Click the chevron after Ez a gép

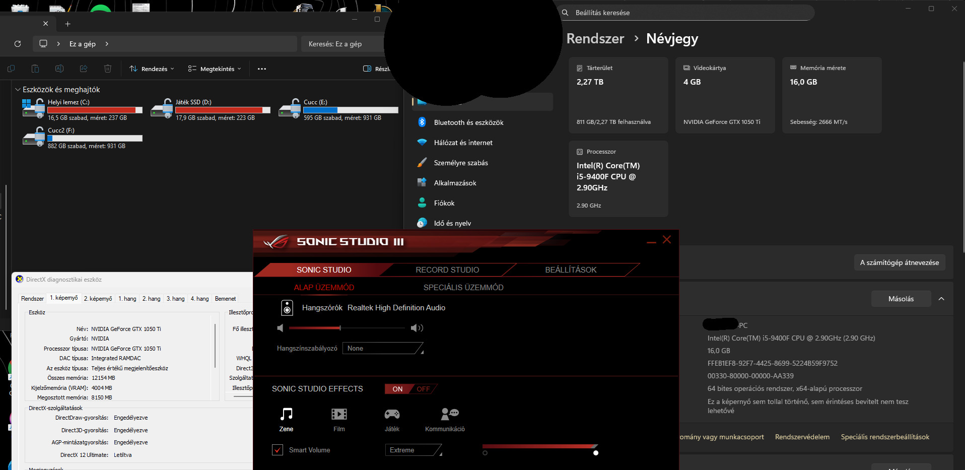(107, 44)
